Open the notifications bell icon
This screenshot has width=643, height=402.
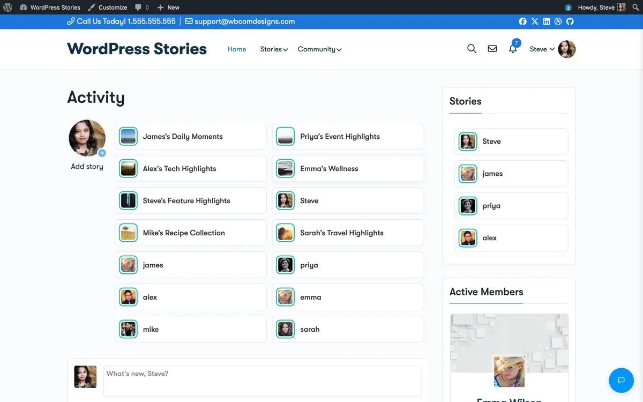(513, 49)
